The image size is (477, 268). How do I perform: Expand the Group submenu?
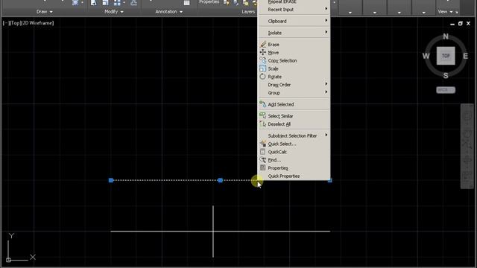(294, 92)
